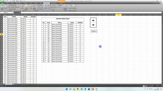The height and width of the screenshot is (91, 163).
Task: Open the Drawing Tools Format tab
Action: (61, 3)
